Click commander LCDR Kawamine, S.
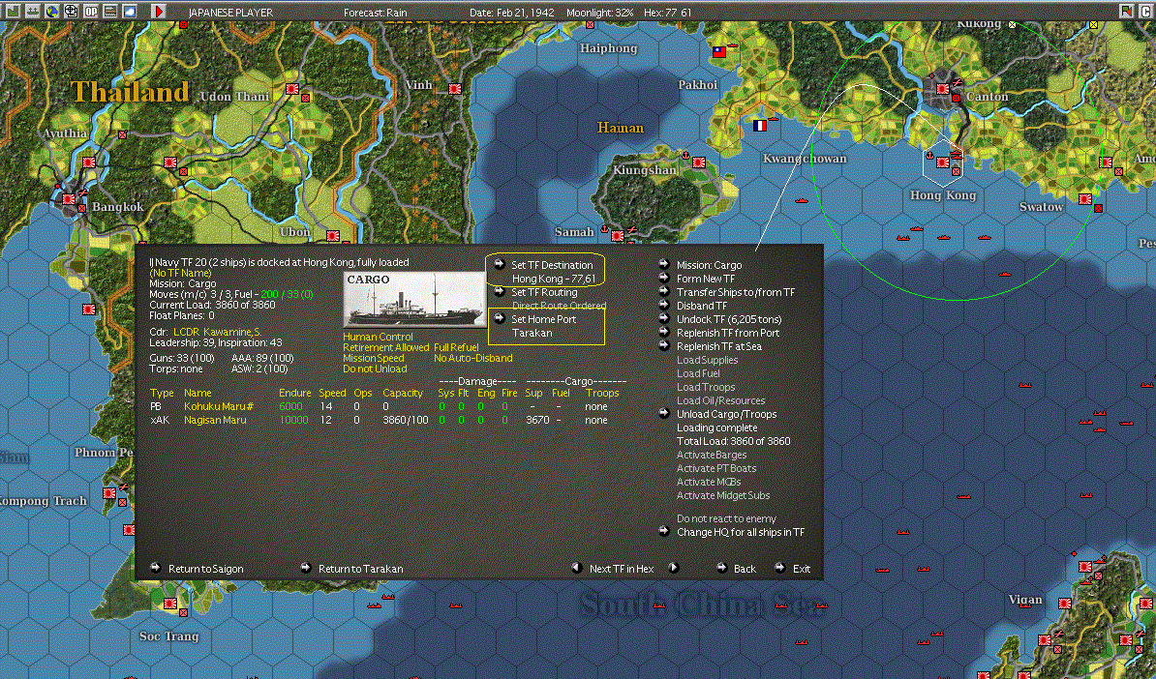This screenshot has height=679, width=1156. click(217, 332)
